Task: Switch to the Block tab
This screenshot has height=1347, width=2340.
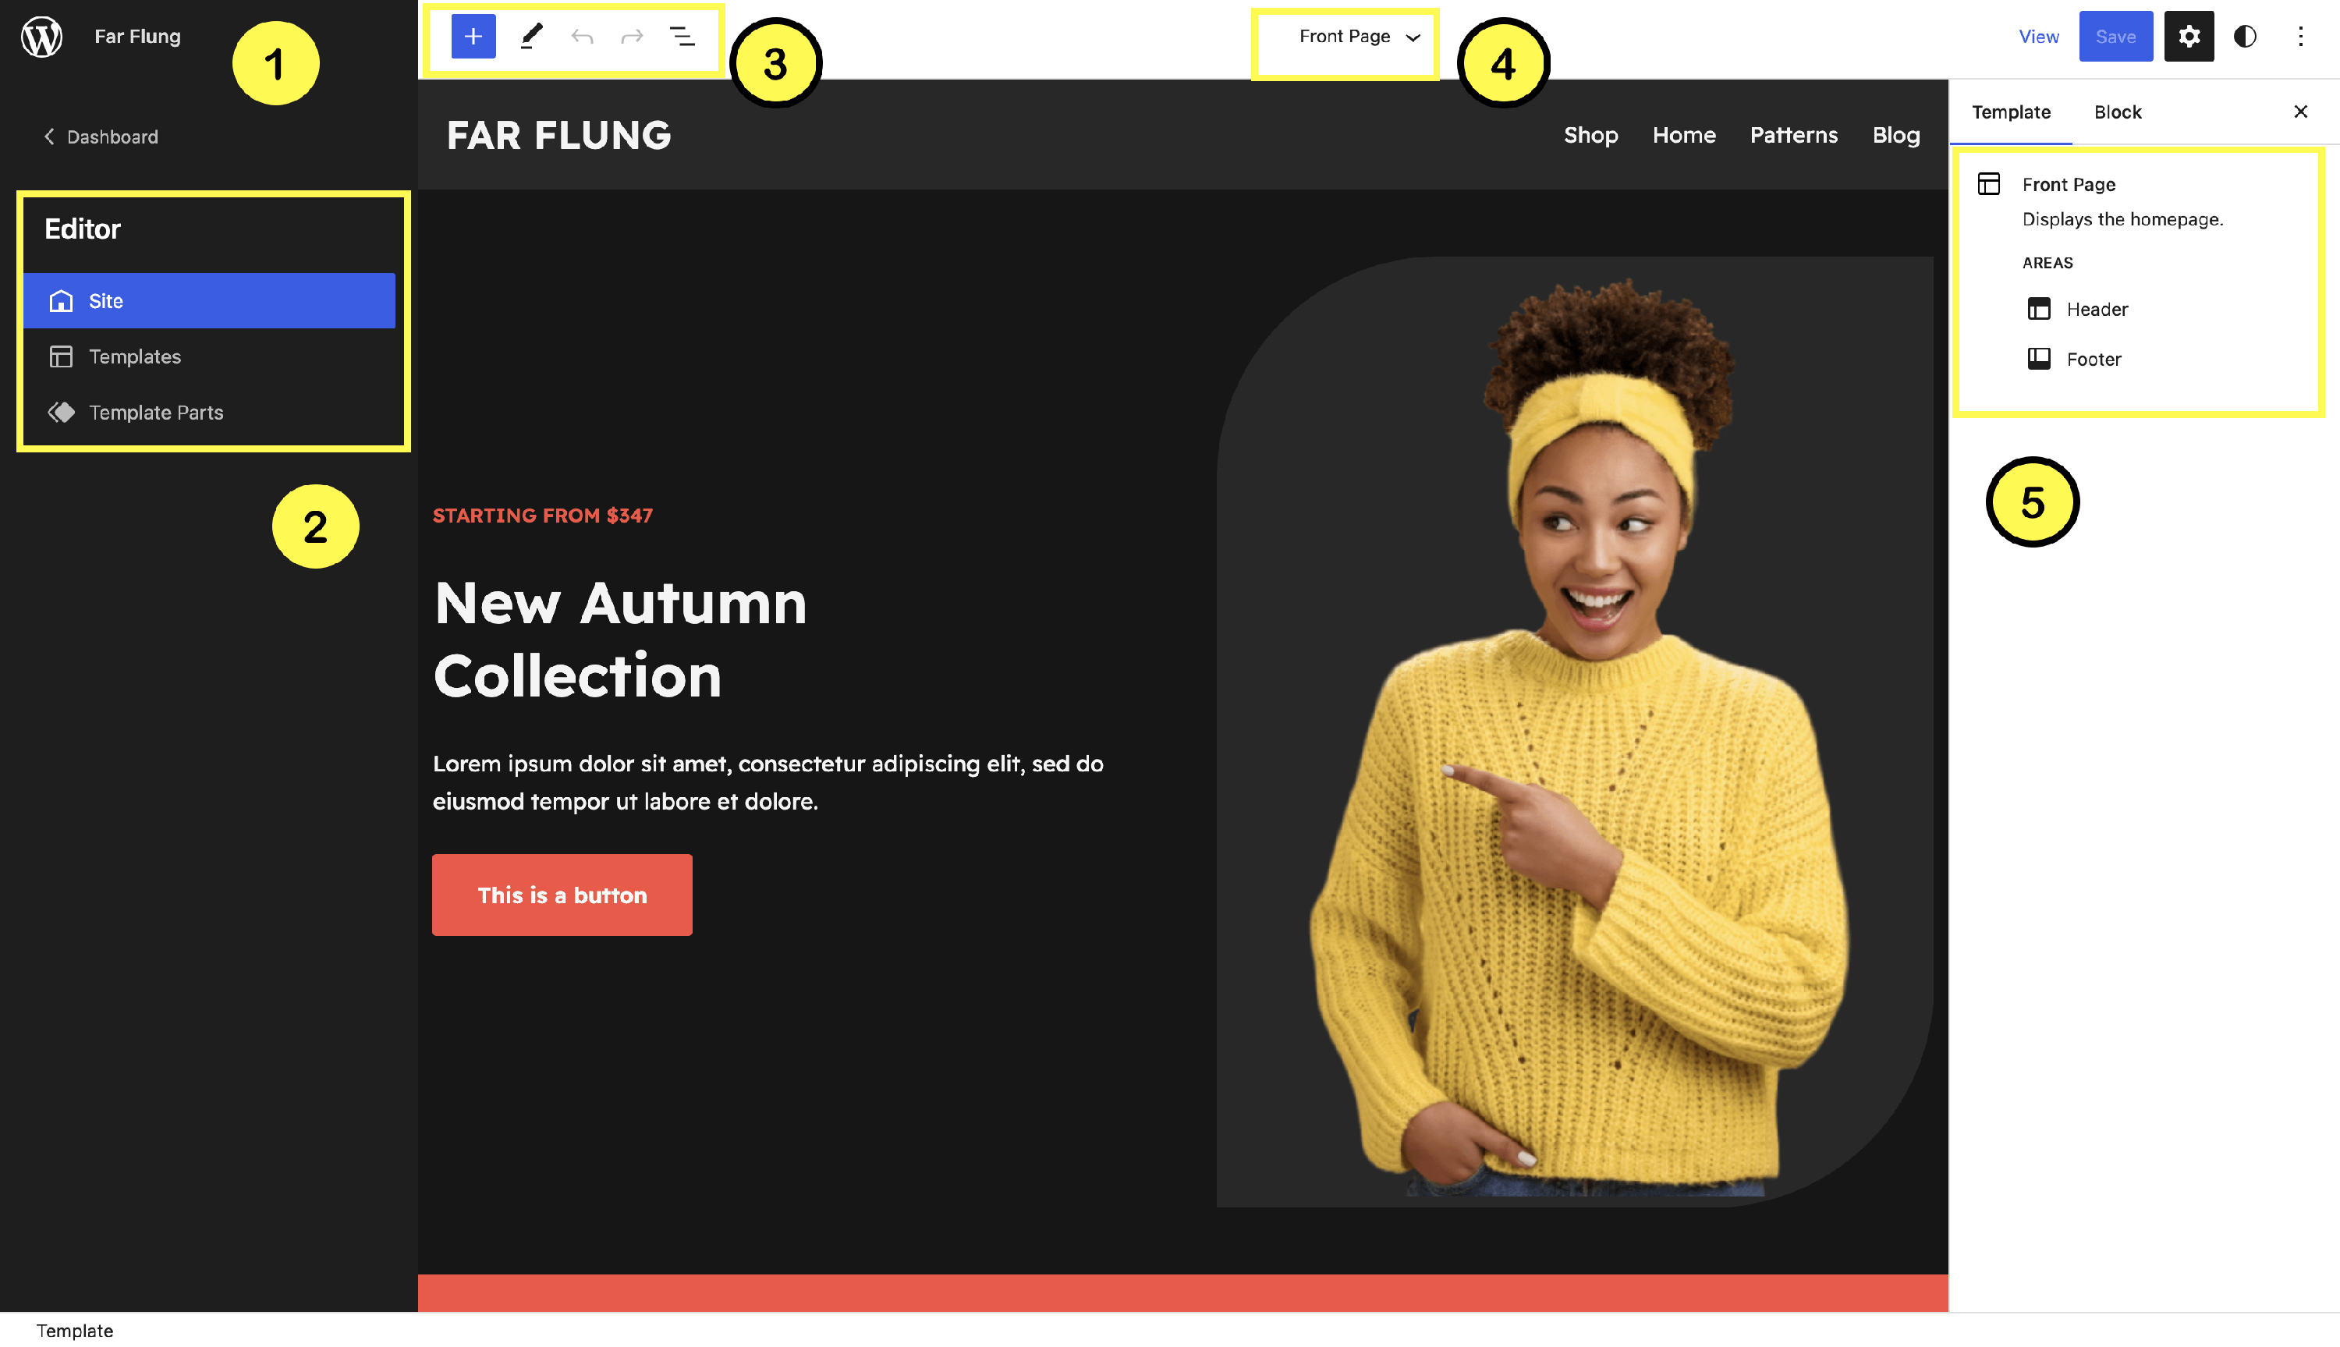Action: (2117, 112)
